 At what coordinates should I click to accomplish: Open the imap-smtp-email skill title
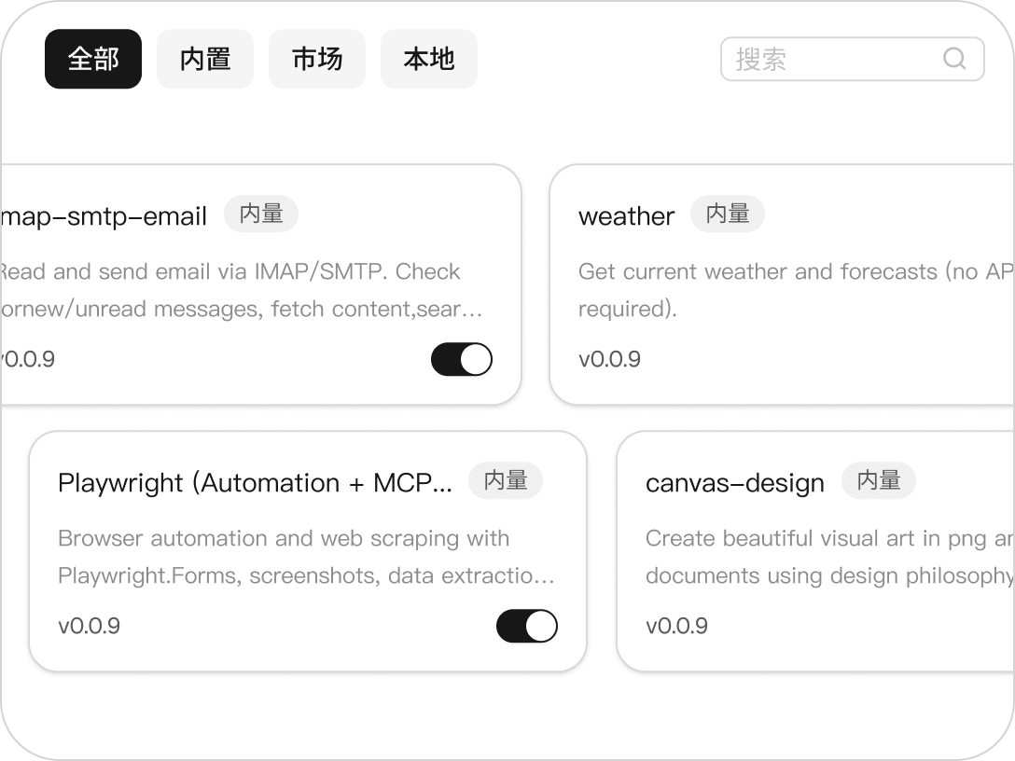point(104,216)
